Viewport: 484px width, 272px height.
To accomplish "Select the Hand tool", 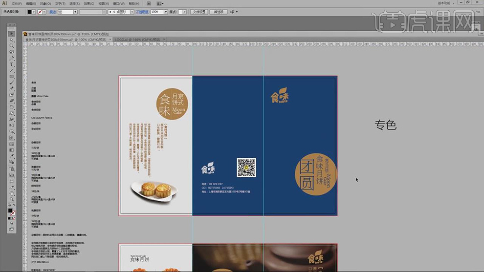I will 11,193.
